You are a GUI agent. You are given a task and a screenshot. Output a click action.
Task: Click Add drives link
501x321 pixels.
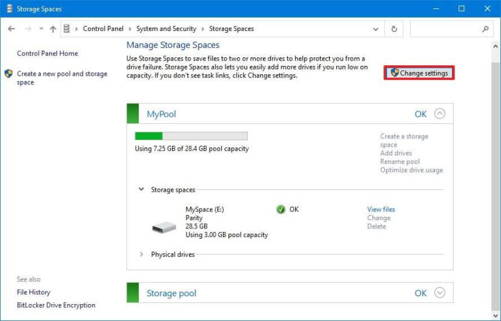point(396,153)
